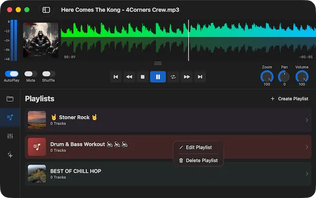This screenshot has height=198, width=316.
Task: Click the Zoom value 100
Action: click(267, 84)
